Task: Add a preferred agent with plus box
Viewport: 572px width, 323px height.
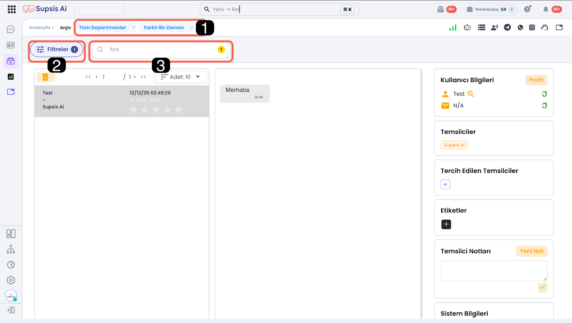Action: pos(445,185)
